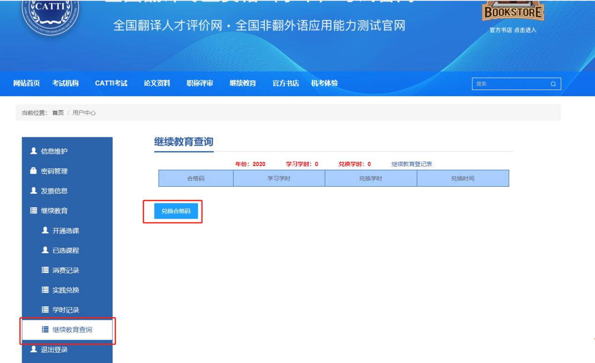Go to 学时记录 in the sidebar
The height and width of the screenshot is (363, 595).
coord(66,310)
